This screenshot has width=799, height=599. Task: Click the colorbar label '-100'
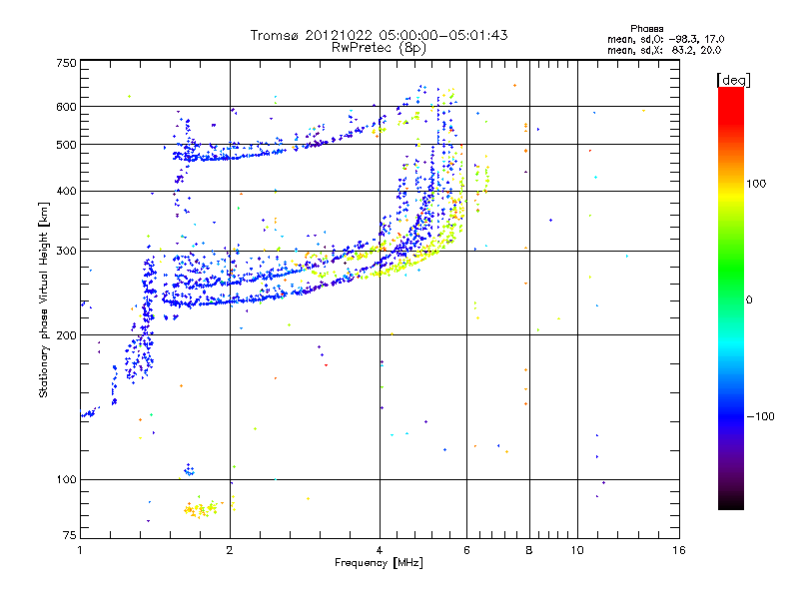point(760,416)
